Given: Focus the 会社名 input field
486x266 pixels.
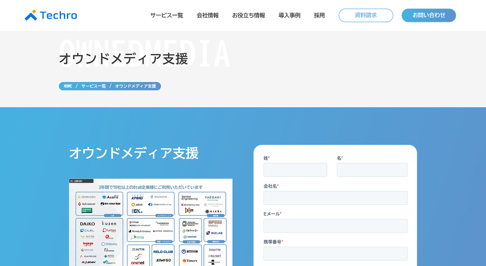Looking at the screenshot, I should (x=335, y=198).
